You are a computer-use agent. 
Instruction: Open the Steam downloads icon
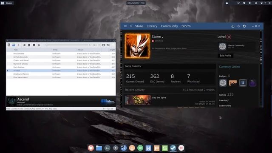pos(233,26)
